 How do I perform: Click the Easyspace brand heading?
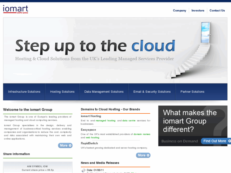88,130
